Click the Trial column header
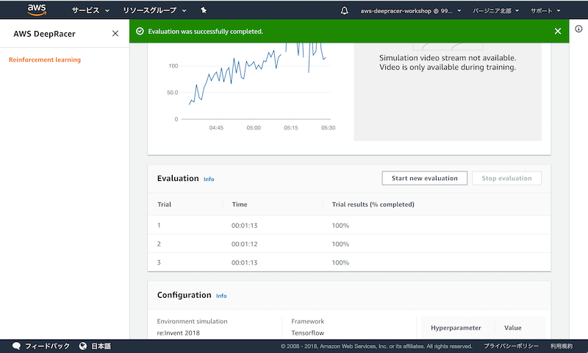 (x=164, y=204)
